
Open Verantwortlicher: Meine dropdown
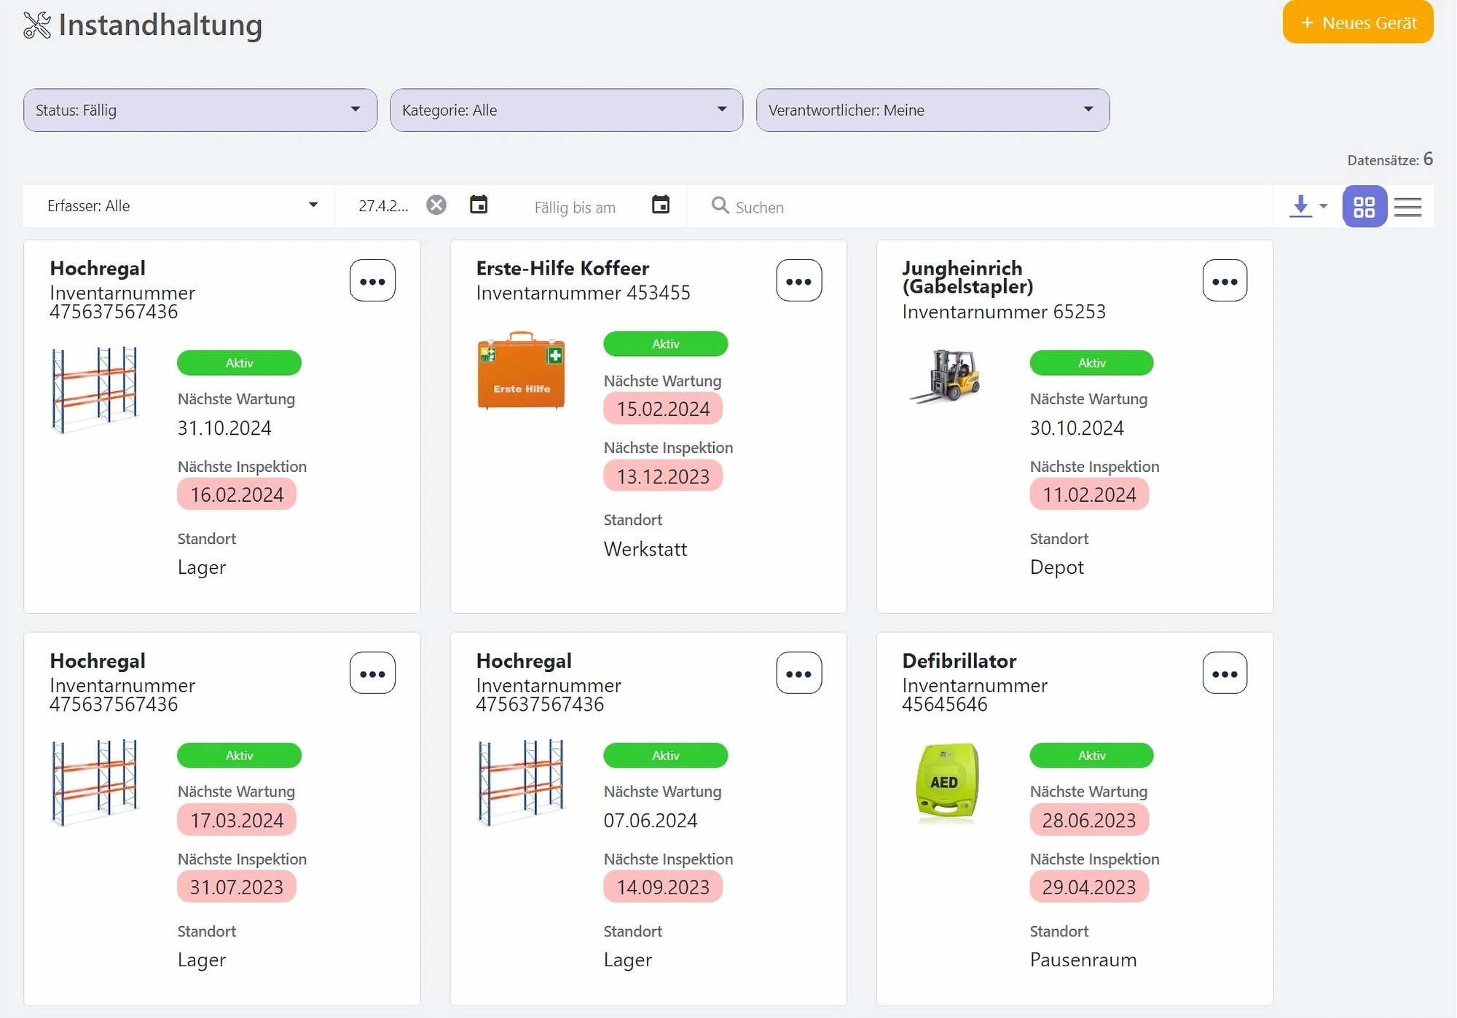[932, 110]
